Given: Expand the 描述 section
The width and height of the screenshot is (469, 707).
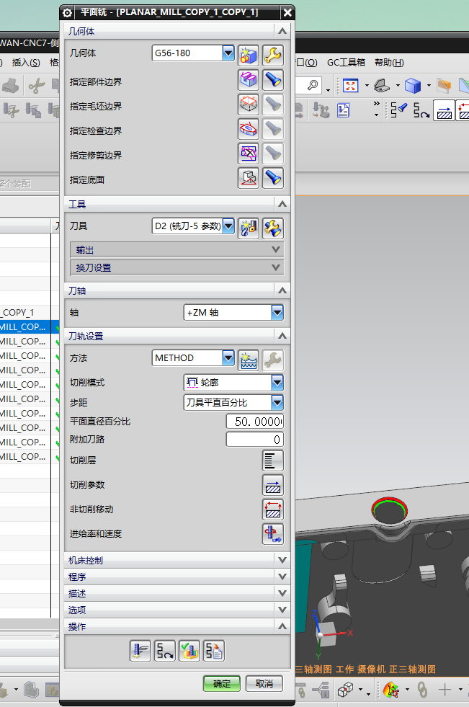Looking at the screenshot, I should 282,593.
